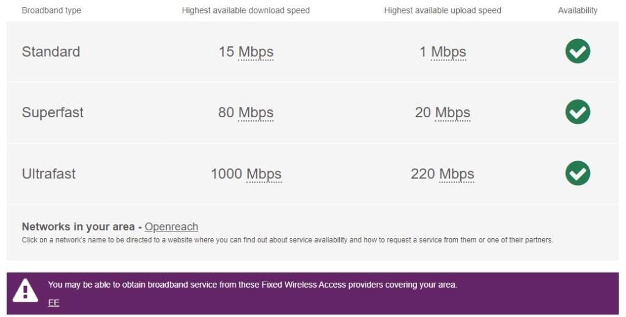This screenshot has height=317, width=626.
Task: Click the Ultrafast availability green checkmark icon
Action: [578, 173]
